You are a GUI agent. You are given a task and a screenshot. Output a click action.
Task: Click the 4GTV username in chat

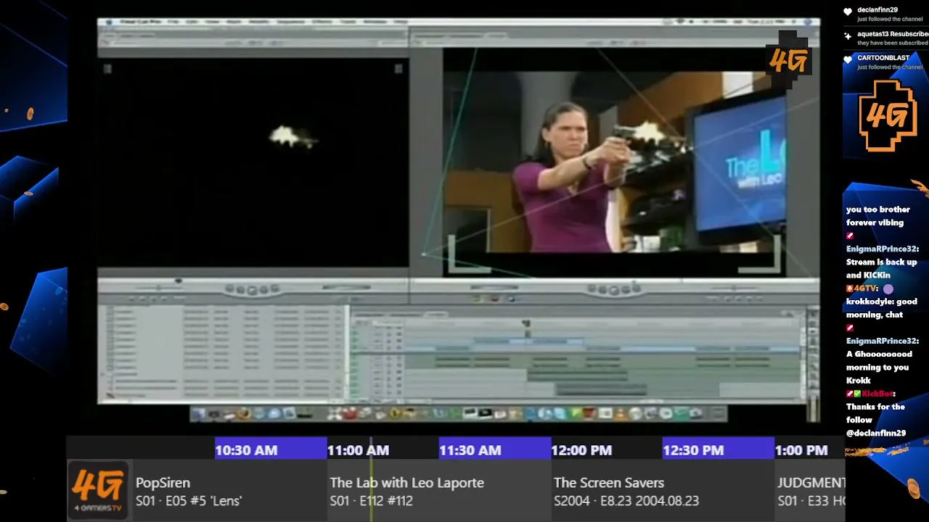click(865, 289)
